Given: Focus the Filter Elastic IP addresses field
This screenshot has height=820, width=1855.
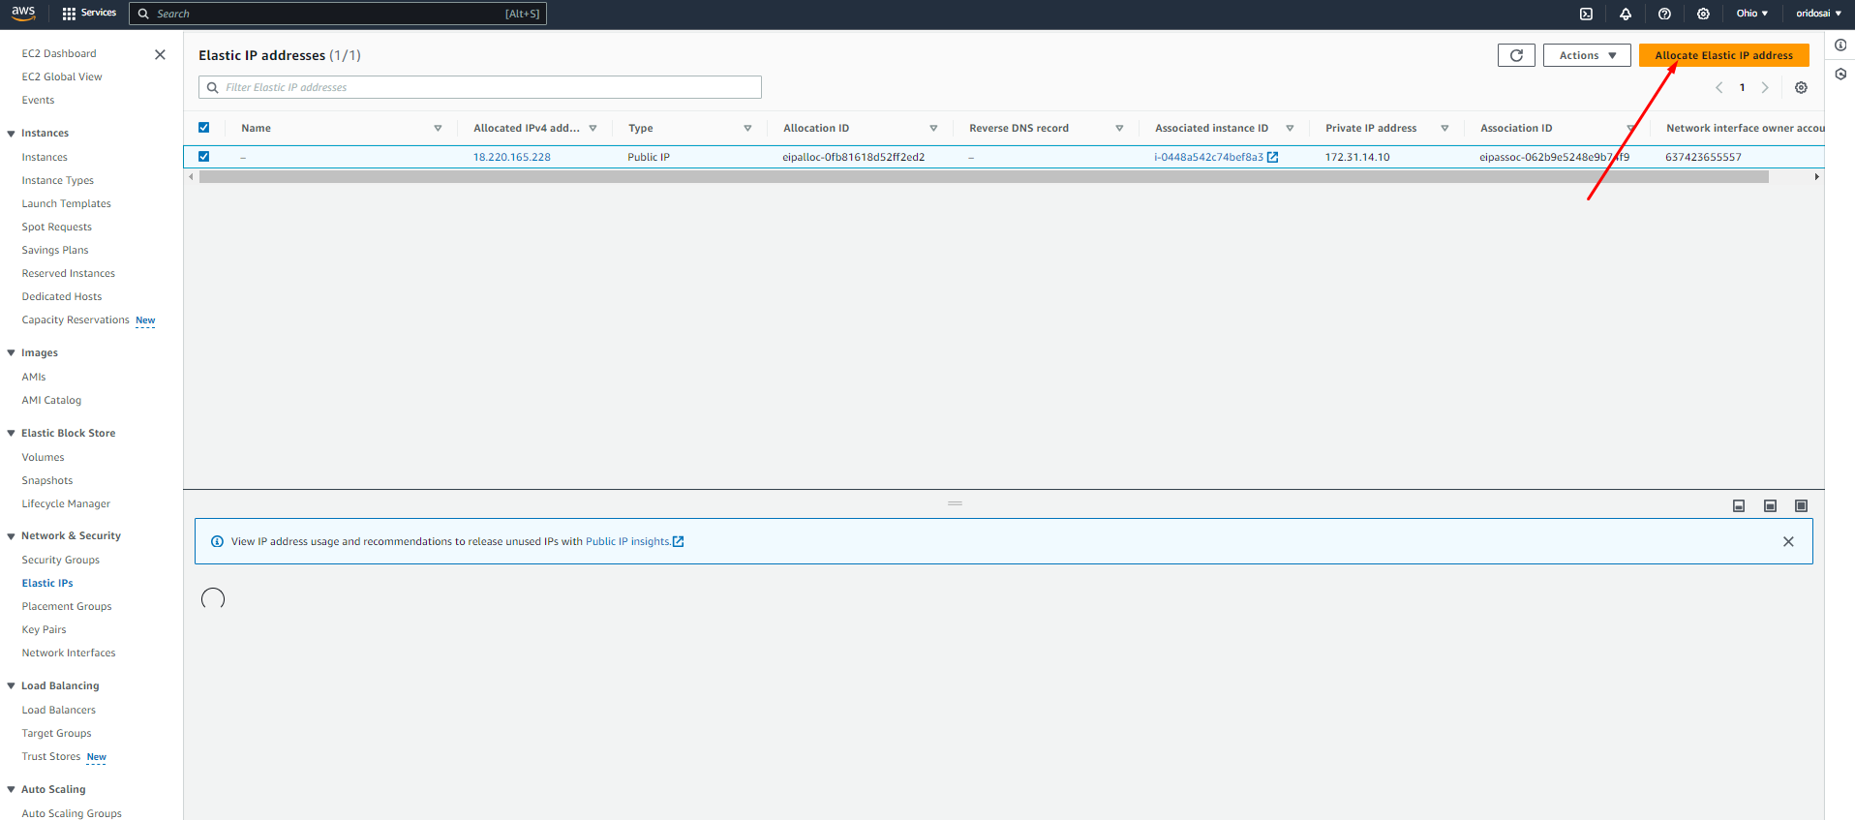Looking at the screenshot, I should click(x=480, y=87).
